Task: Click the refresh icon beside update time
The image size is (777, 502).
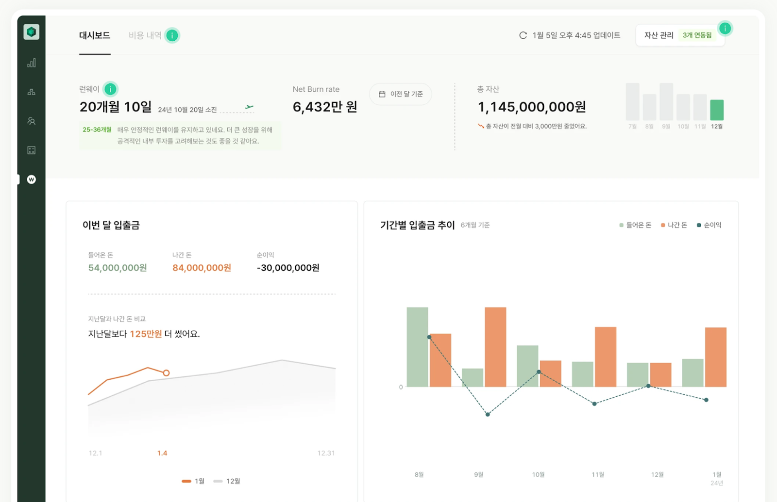Action: [523, 35]
